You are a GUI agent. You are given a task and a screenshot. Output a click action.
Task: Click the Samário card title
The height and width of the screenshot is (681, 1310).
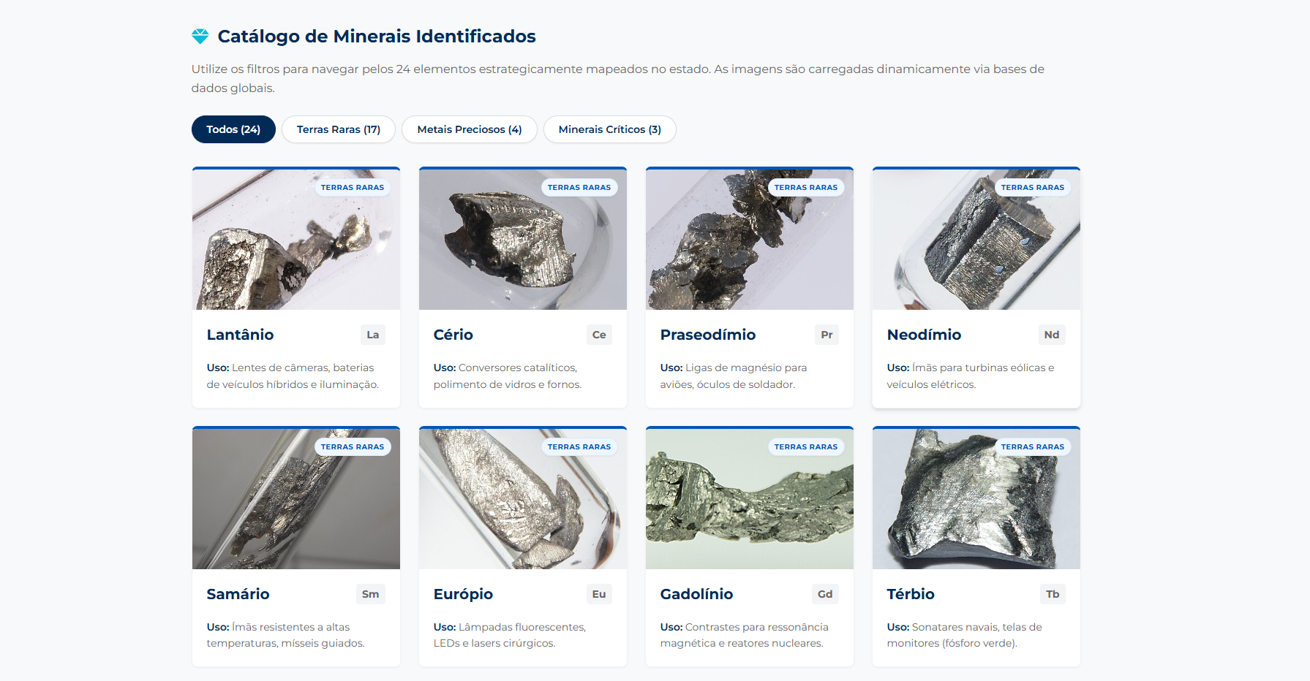coord(238,594)
